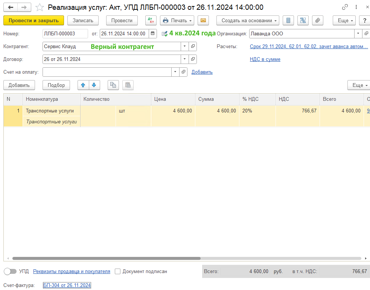Open the Расчеты terms link
This screenshot has height=290, width=370.
(309, 46)
